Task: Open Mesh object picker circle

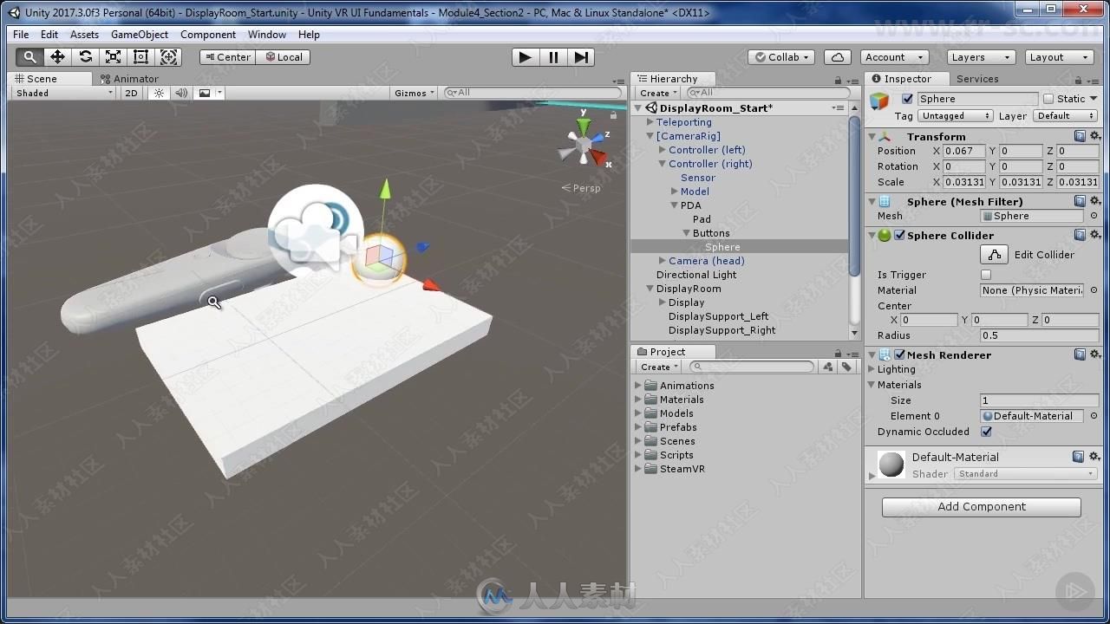Action: [x=1094, y=216]
